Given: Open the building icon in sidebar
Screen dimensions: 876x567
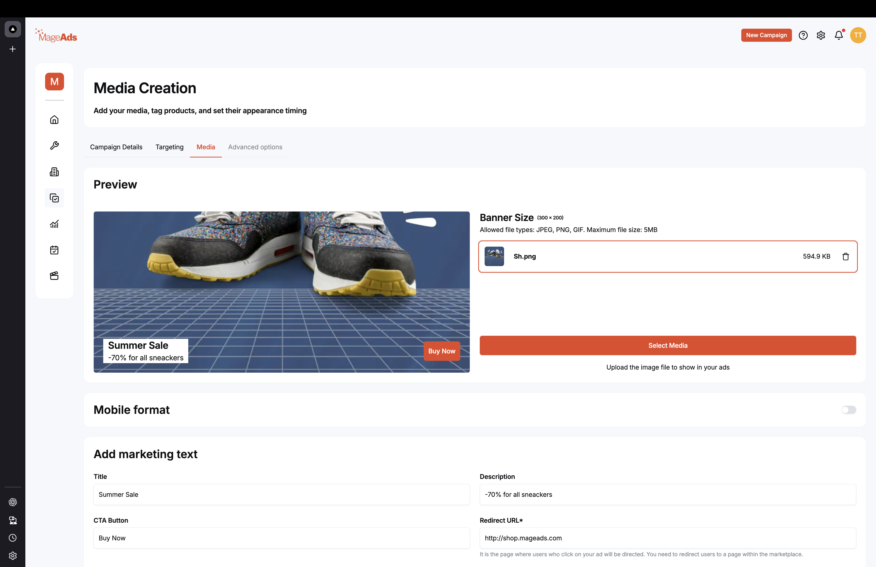Looking at the screenshot, I should [x=54, y=172].
